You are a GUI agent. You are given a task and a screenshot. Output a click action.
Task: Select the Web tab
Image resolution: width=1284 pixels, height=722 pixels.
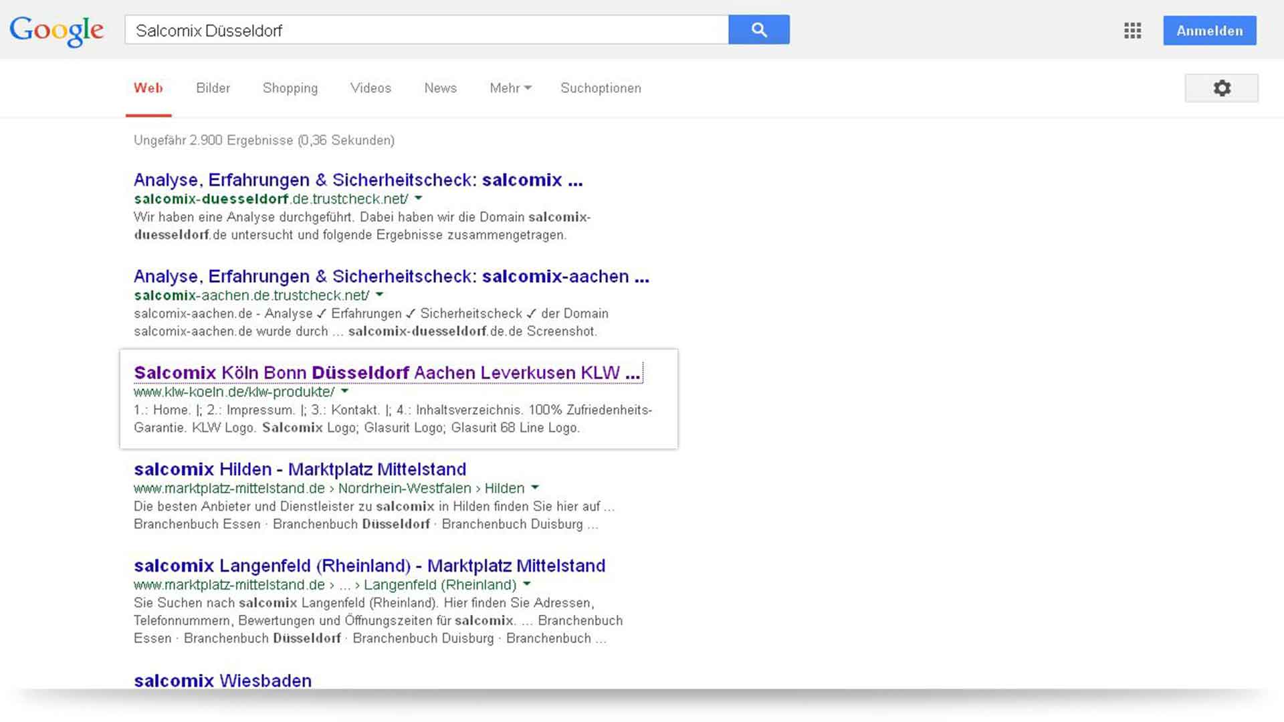click(x=148, y=88)
